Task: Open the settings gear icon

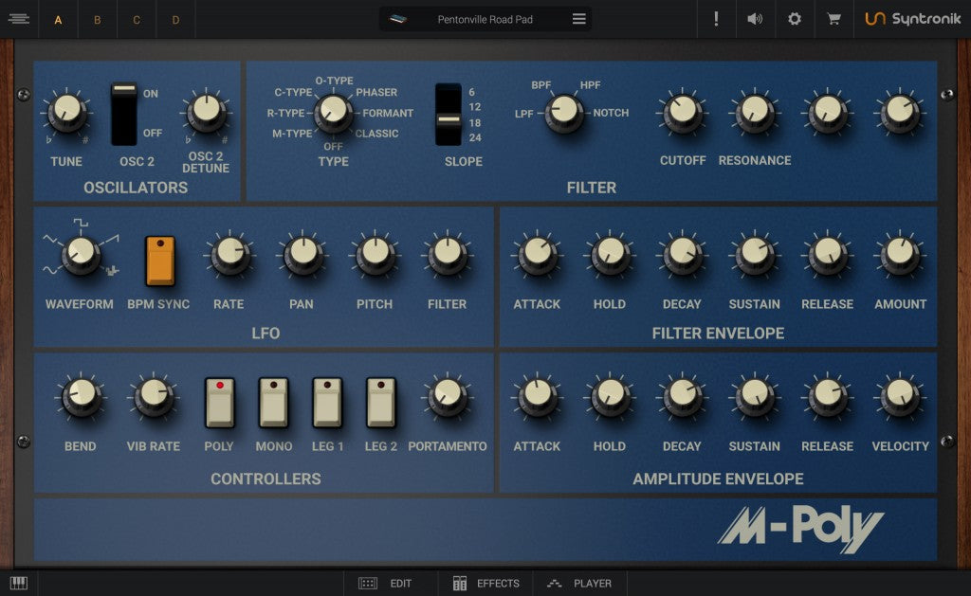Action: [795, 19]
